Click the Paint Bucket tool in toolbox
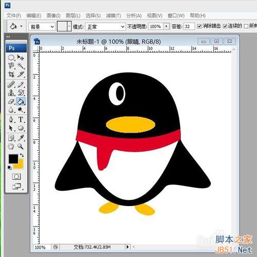 tap(21, 101)
